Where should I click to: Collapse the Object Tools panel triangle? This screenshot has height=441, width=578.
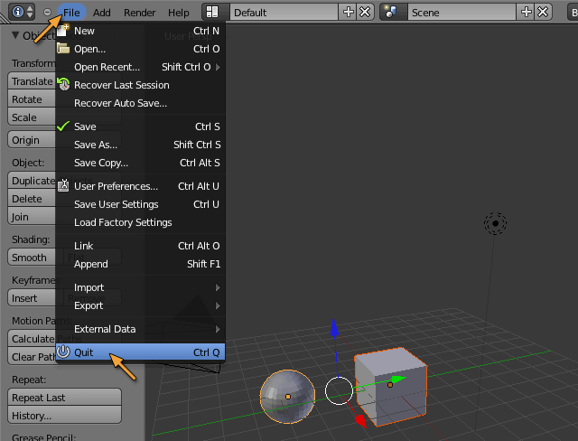coord(15,35)
